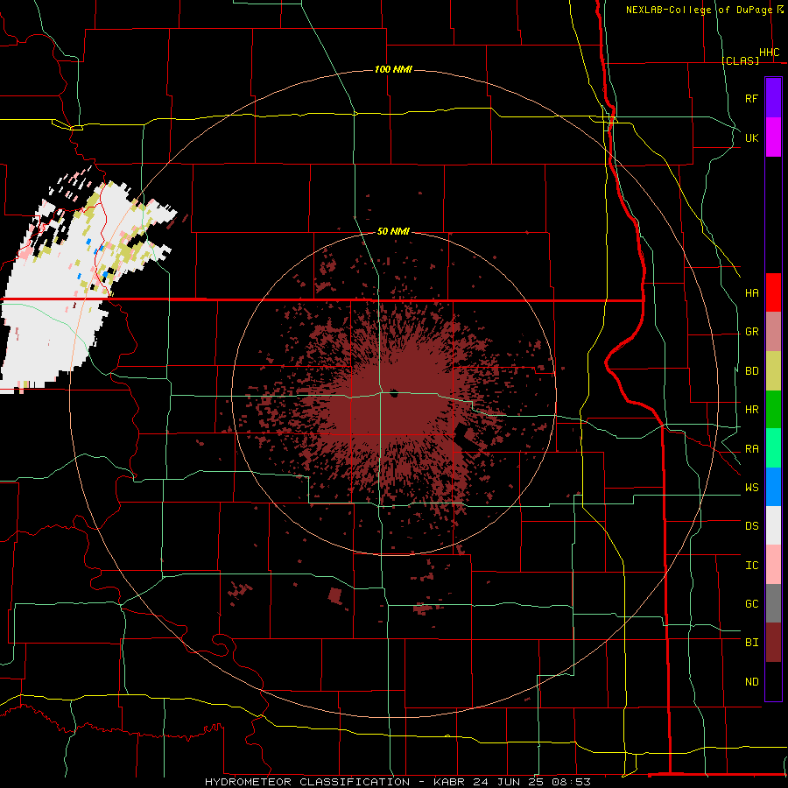
Task: Click the "HHC" product label
Action: coord(769,53)
